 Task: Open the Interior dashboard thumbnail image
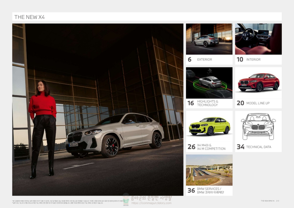[x=258, y=39]
